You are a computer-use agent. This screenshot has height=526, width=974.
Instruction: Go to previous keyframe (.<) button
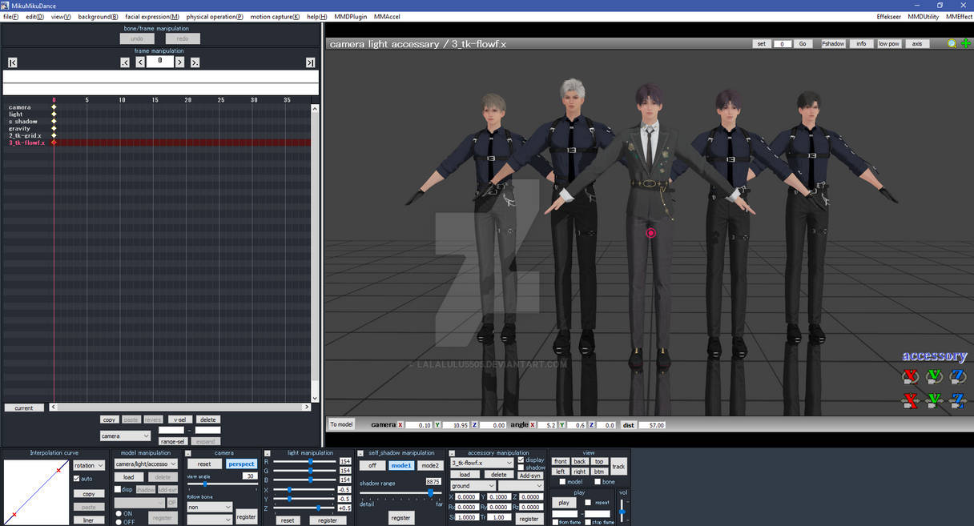[x=125, y=62]
